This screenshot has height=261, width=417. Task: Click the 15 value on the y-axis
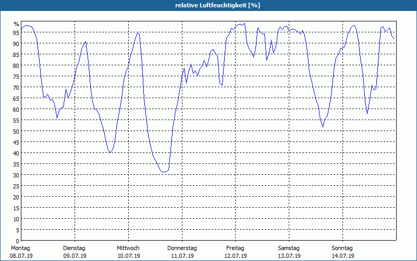16,208
